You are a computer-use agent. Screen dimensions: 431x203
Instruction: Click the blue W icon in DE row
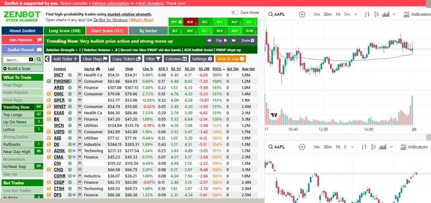point(74,144)
